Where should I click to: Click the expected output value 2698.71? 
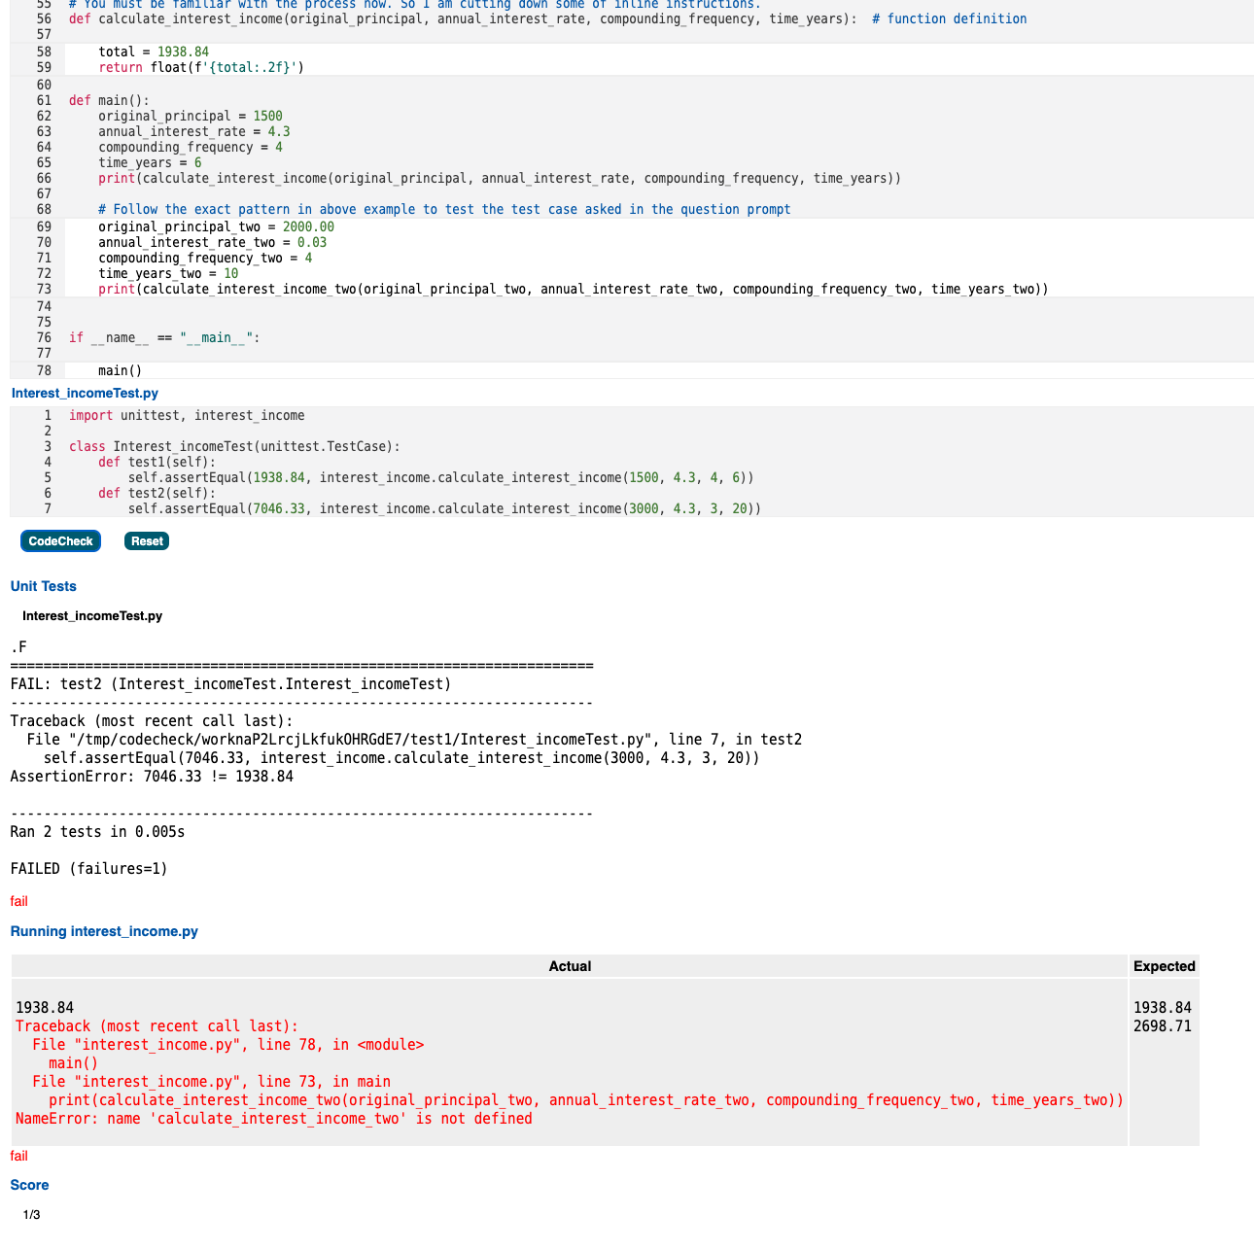(1163, 1025)
